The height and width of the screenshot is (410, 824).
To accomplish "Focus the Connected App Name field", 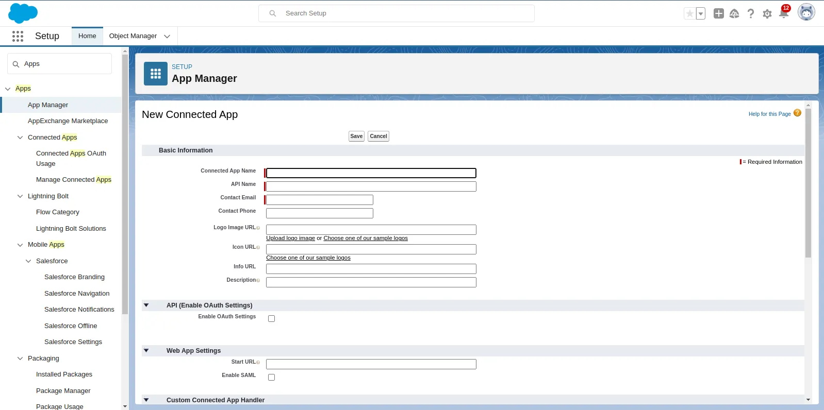I will (371, 173).
